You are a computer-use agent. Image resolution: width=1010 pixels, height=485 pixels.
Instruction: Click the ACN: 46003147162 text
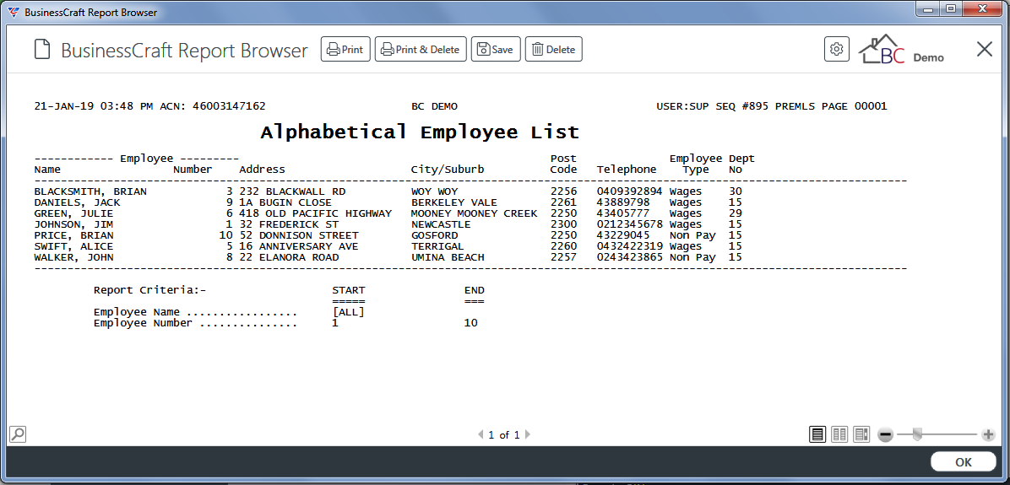click(x=213, y=106)
